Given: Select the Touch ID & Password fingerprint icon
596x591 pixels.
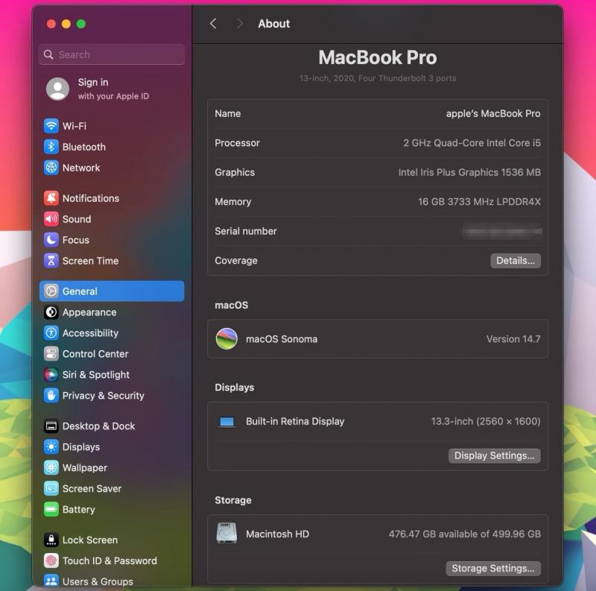Looking at the screenshot, I should [51, 561].
